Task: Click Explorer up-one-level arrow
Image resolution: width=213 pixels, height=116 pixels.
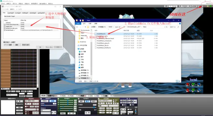Action: point(85,27)
